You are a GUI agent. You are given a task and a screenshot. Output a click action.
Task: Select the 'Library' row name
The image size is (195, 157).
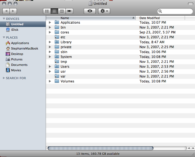66,42
